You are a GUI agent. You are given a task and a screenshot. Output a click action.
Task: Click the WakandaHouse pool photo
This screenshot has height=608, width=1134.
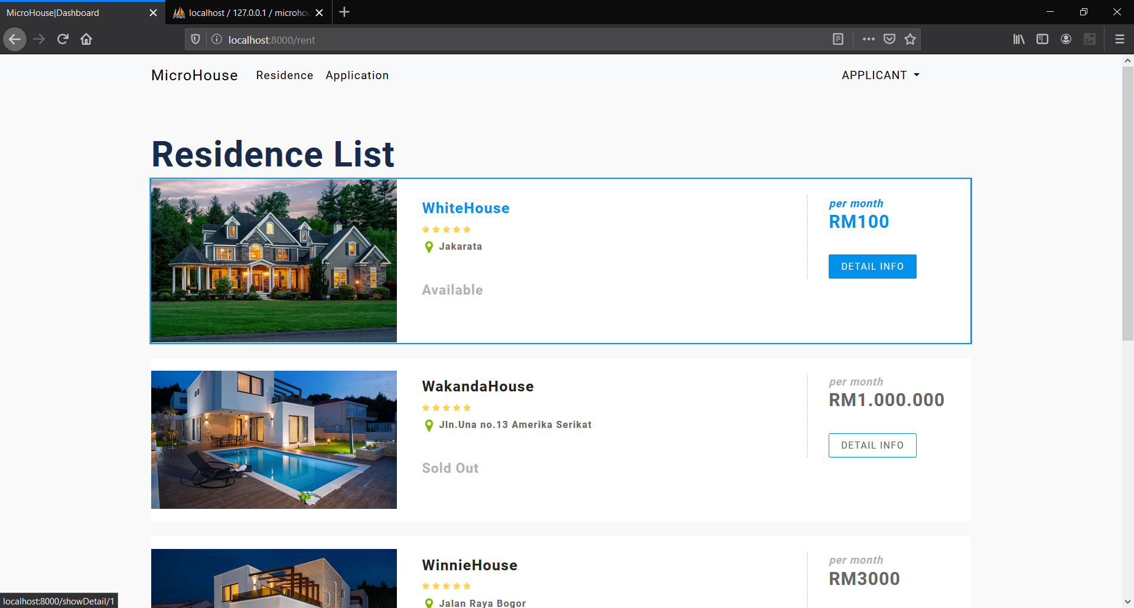click(x=273, y=439)
